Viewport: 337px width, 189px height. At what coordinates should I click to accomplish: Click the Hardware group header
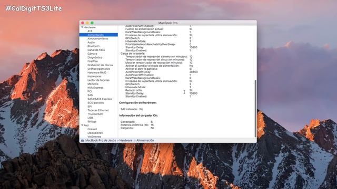pyautogui.click(x=90, y=27)
